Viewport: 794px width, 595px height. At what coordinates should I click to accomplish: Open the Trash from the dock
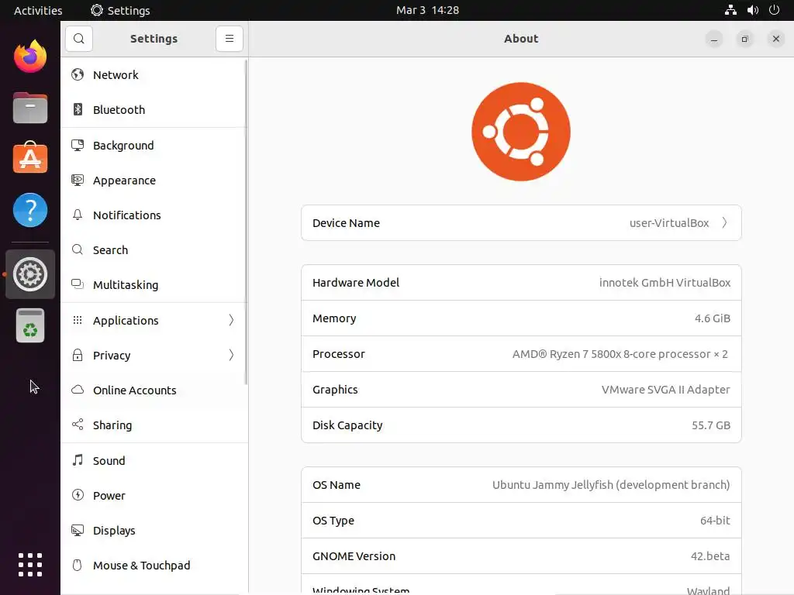30,325
